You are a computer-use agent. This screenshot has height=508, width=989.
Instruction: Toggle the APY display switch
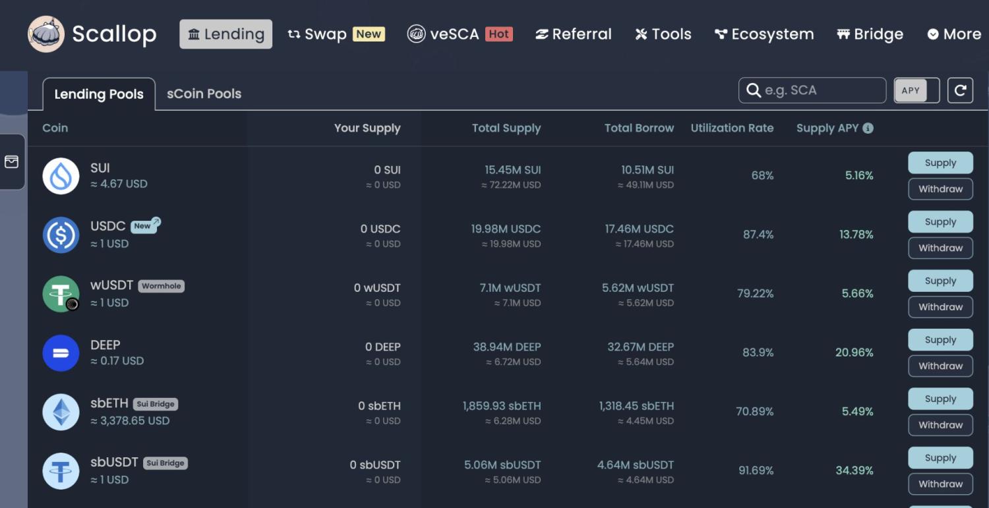[x=916, y=91]
